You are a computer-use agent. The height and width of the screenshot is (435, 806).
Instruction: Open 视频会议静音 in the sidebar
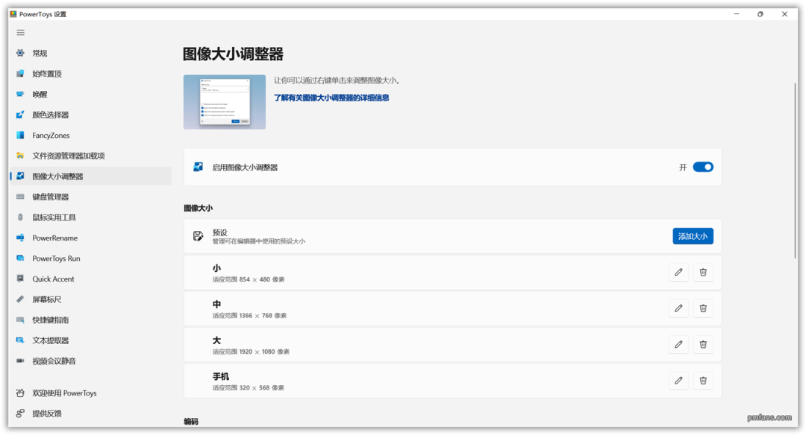(90, 361)
